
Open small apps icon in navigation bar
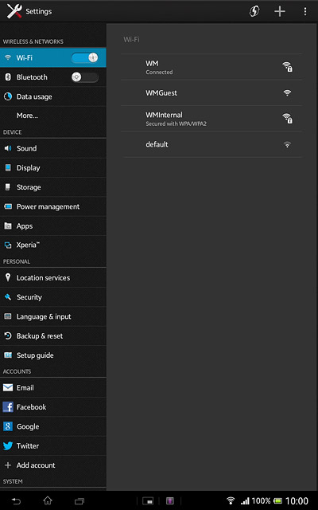coord(148,501)
